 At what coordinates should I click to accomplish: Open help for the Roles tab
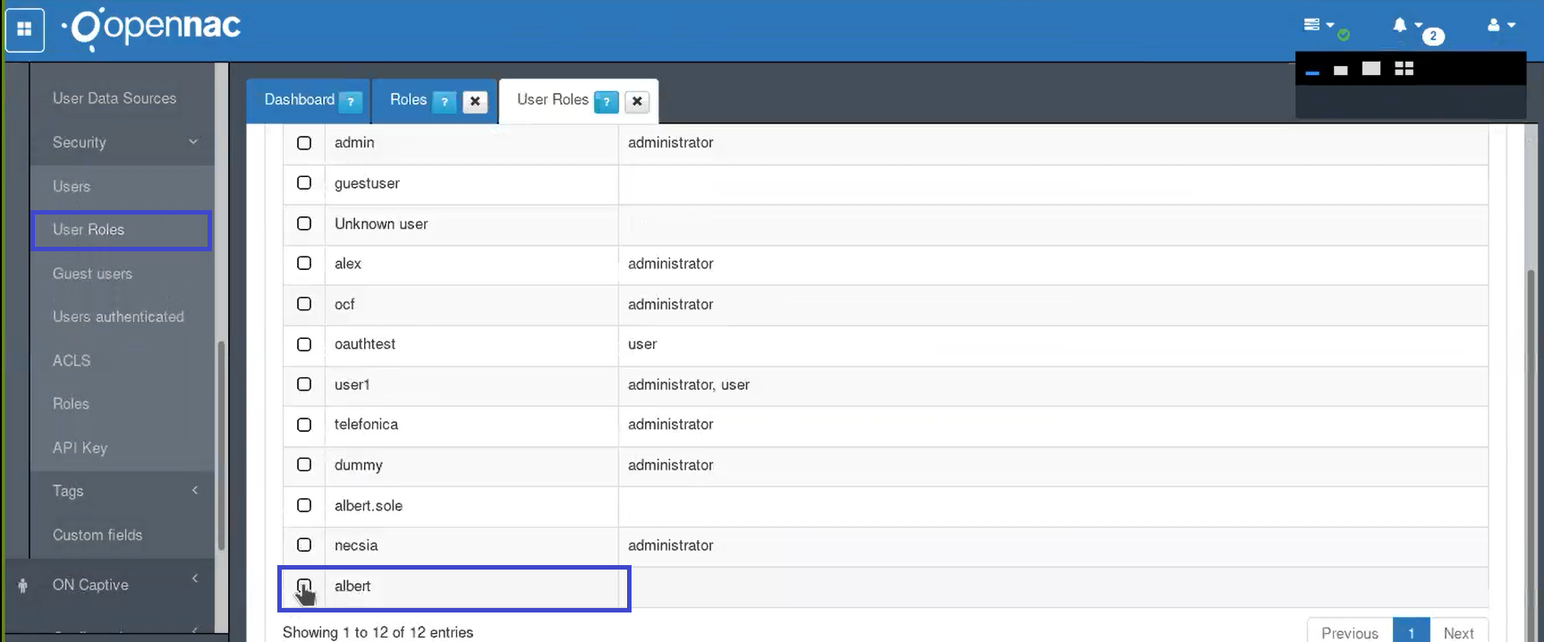point(445,102)
